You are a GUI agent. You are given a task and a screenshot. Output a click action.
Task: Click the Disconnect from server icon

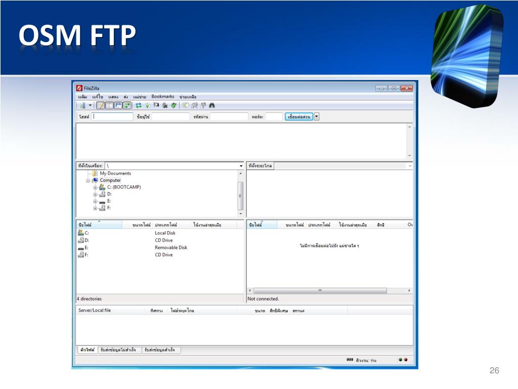pos(165,105)
